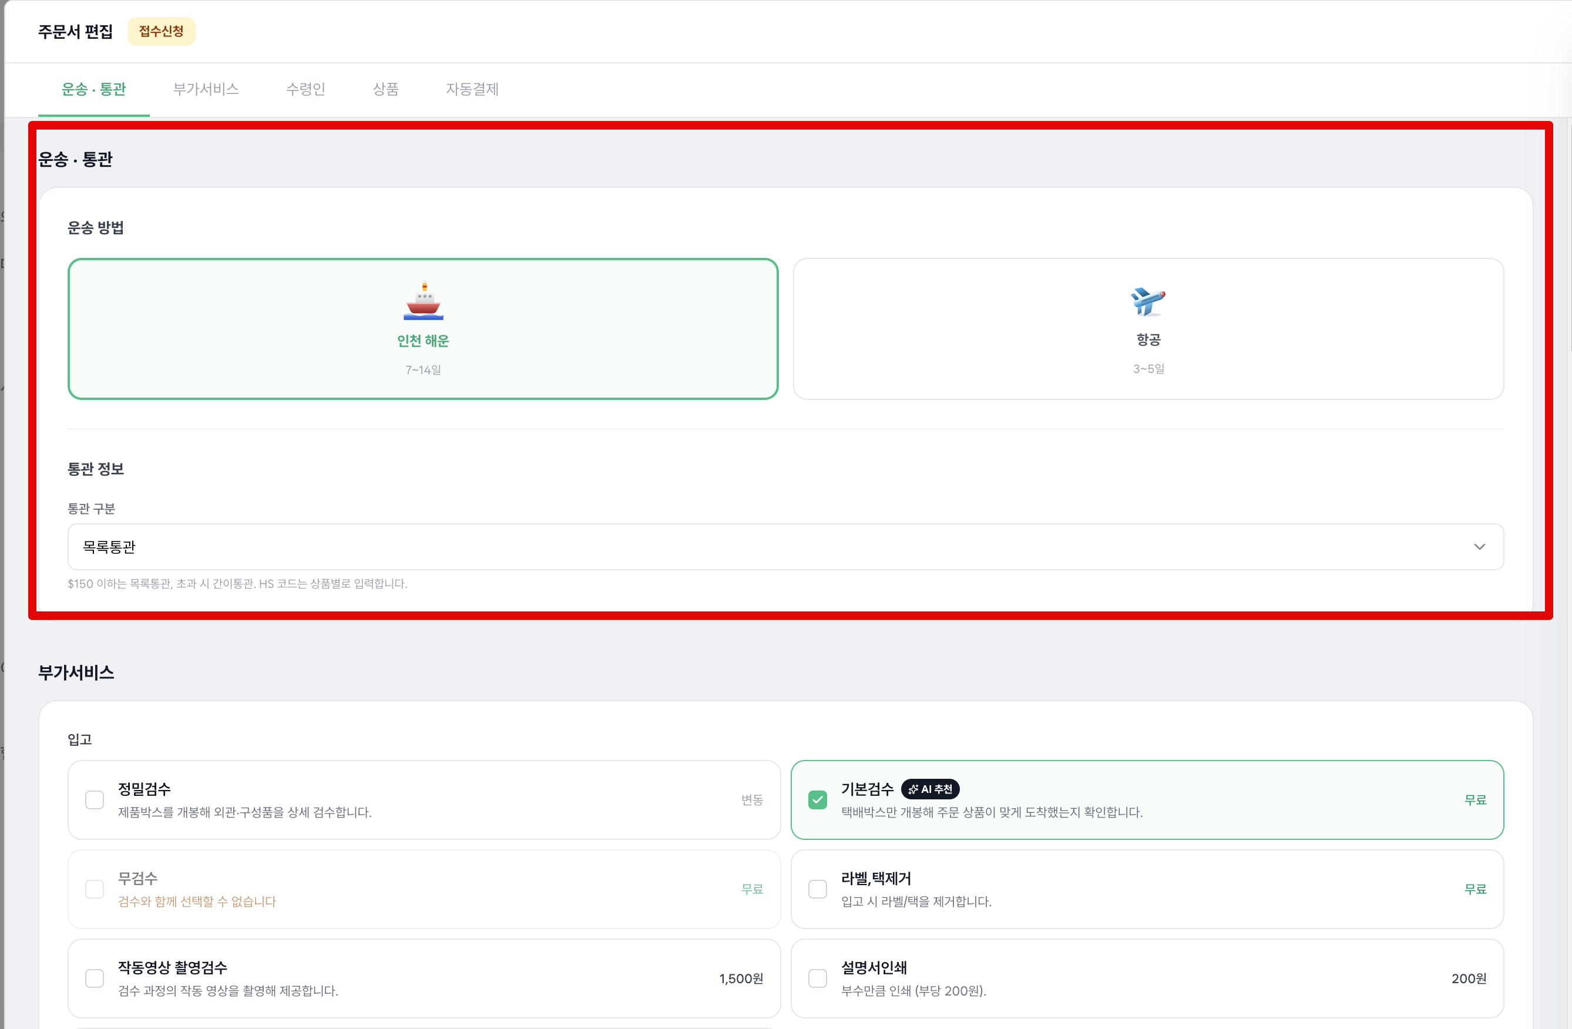Click the 200원 price for 설명서인쇄
Viewport: 1572px width, 1029px height.
[x=1469, y=978]
